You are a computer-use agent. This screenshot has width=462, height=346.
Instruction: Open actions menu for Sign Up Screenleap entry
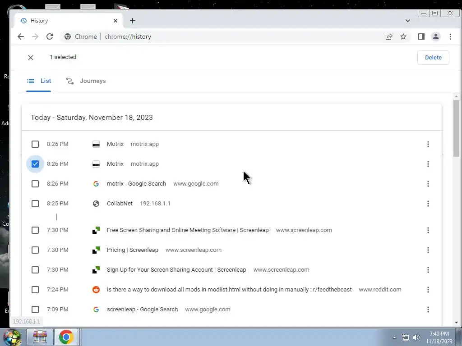coord(428,270)
